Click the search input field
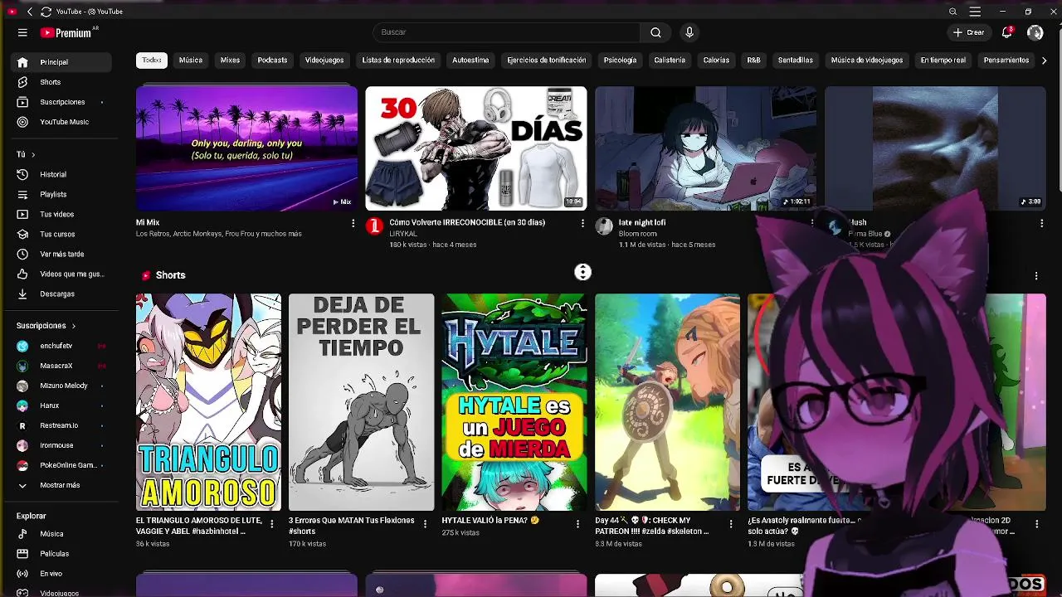This screenshot has width=1062, height=597. [x=506, y=32]
